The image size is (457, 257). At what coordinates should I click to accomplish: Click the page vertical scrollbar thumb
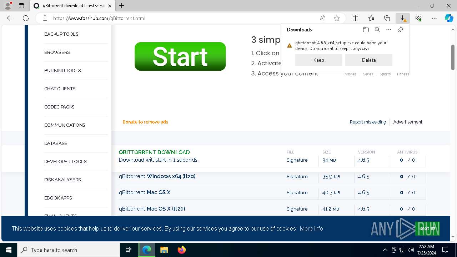point(453,57)
